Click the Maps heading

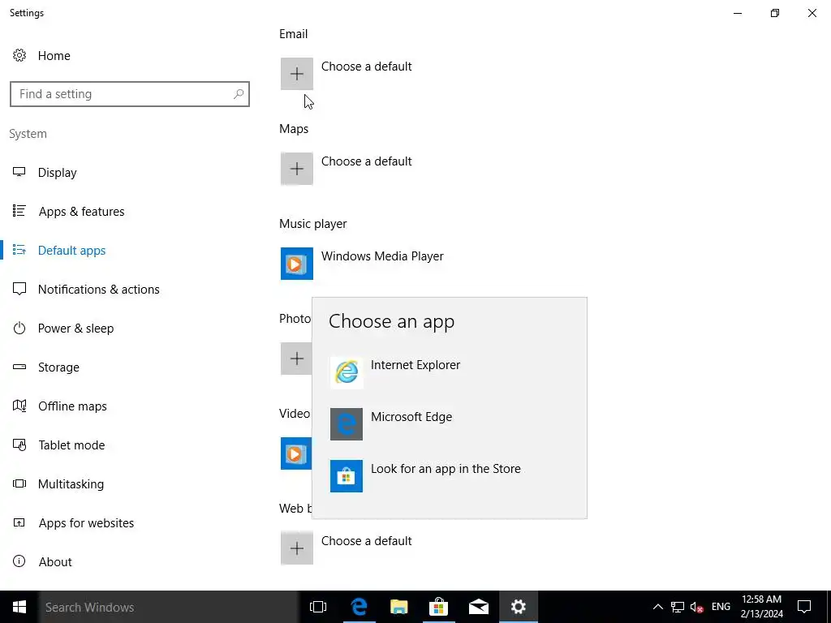[294, 129]
